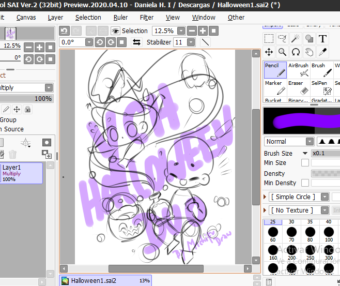Select the Lasso selection tool
The width and height of the screenshot is (340, 286).
click(282, 39)
